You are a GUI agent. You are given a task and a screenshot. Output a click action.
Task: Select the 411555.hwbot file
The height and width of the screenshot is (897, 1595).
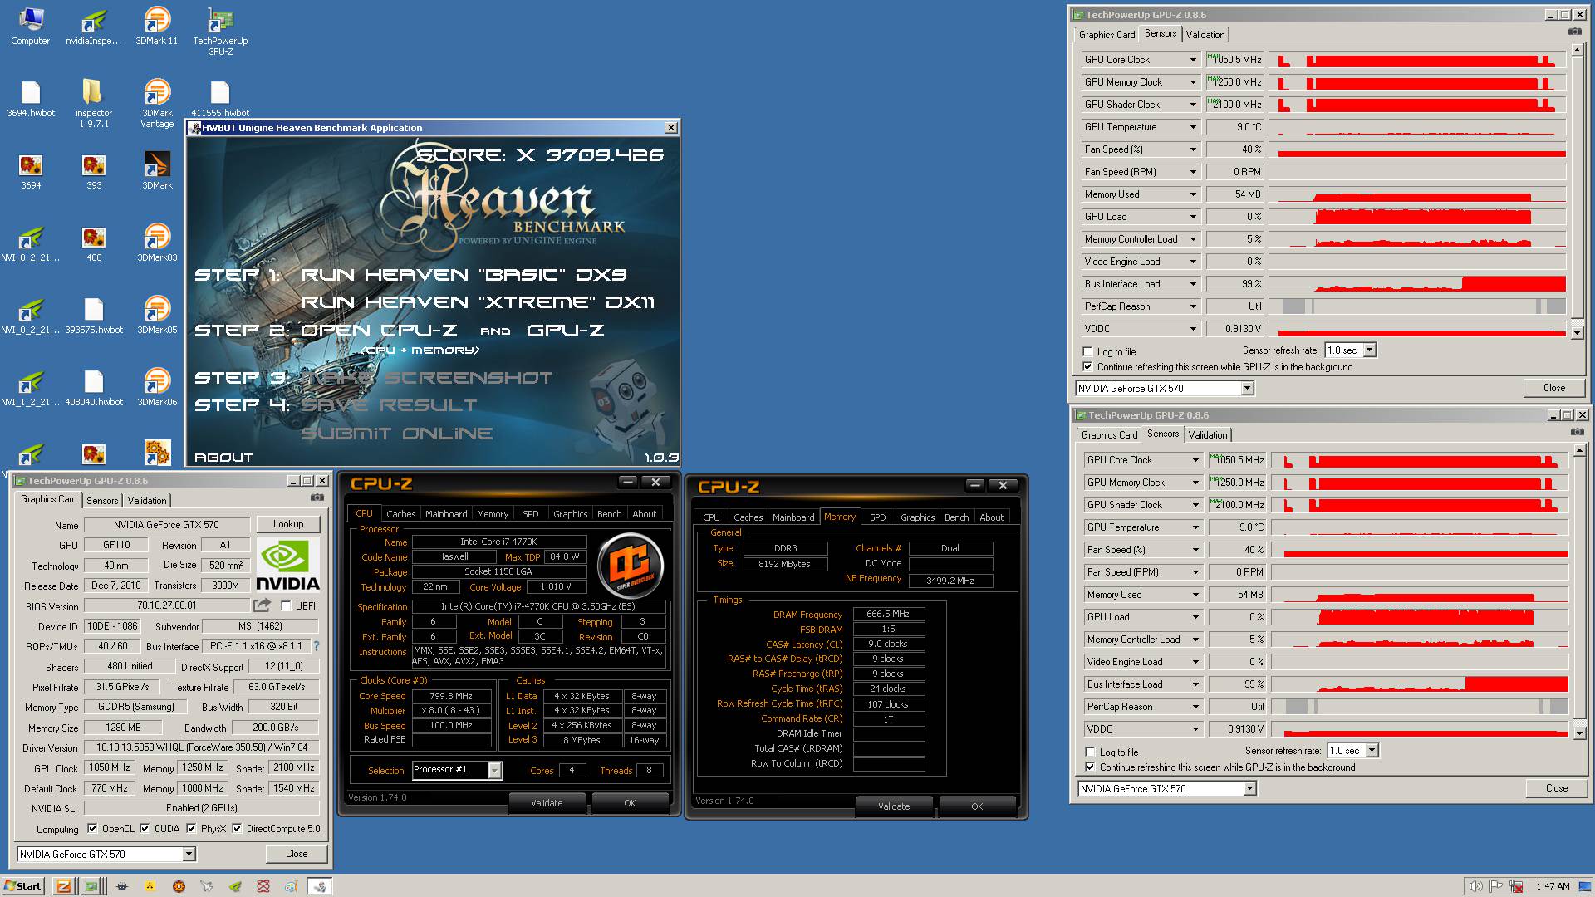point(220,99)
